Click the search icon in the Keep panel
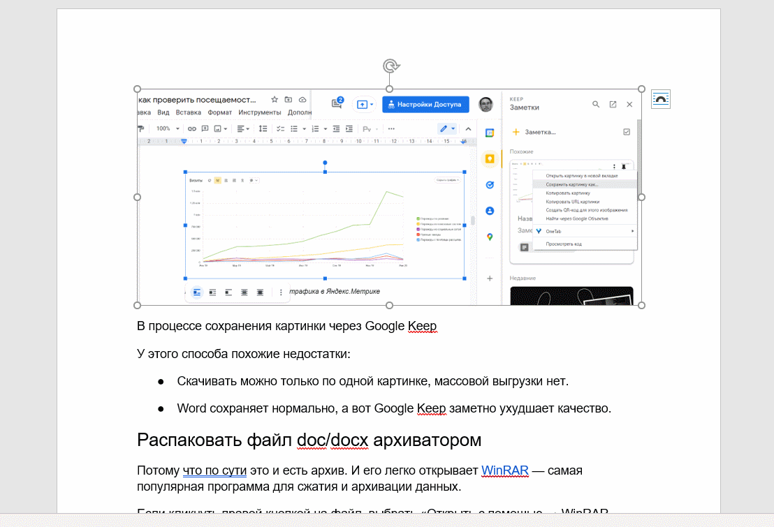Viewport: 774px width, 527px height. click(x=596, y=104)
